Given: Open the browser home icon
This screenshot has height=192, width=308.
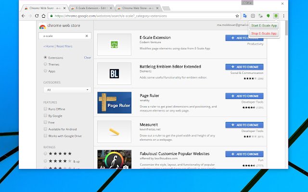Looking at the screenshot, I should pos(43,16).
